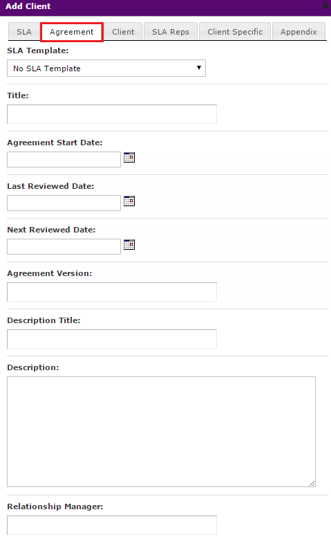331x539 pixels.
Task: Go to the SLA Reps tab
Action: (x=171, y=32)
